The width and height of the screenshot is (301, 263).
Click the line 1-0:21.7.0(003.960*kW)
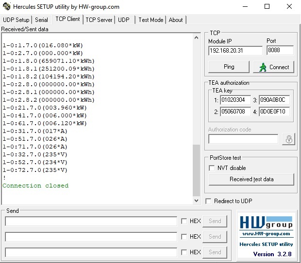click(x=45, y=108)
